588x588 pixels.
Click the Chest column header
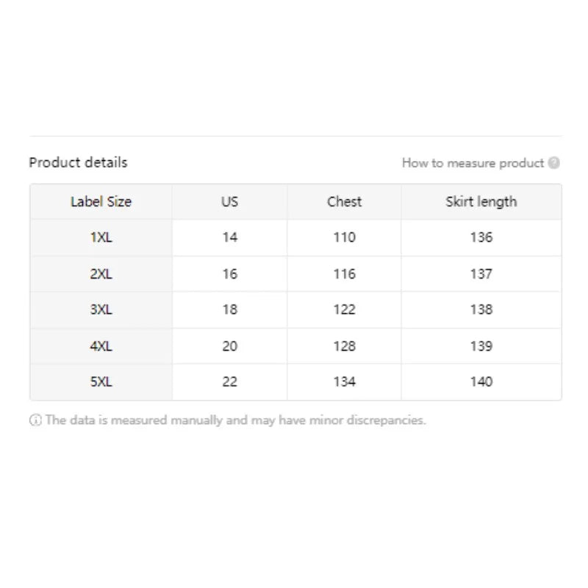pyautogui.click(x=344, y=201)
